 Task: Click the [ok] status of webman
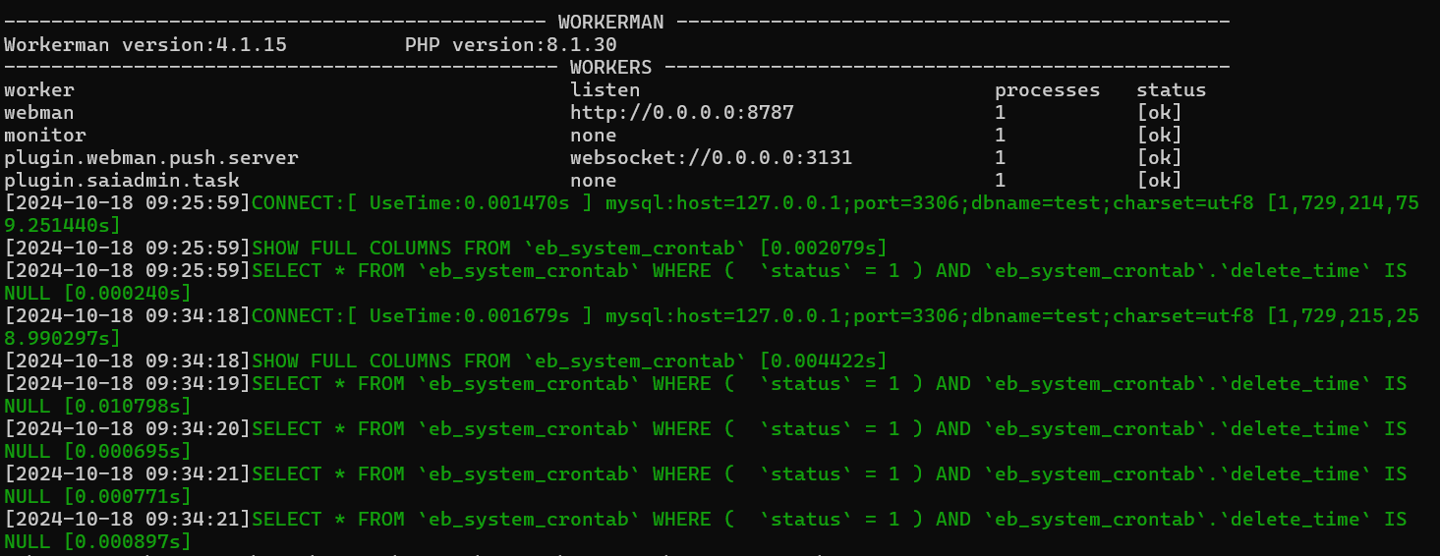click(x=1160, y=112)
